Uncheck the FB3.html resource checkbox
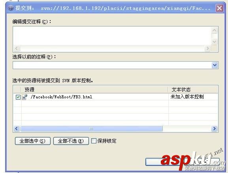 (x=18, y=97)
